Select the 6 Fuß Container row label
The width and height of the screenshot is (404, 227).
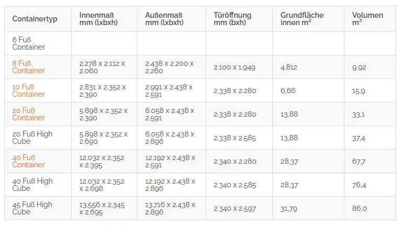(28, 43)
